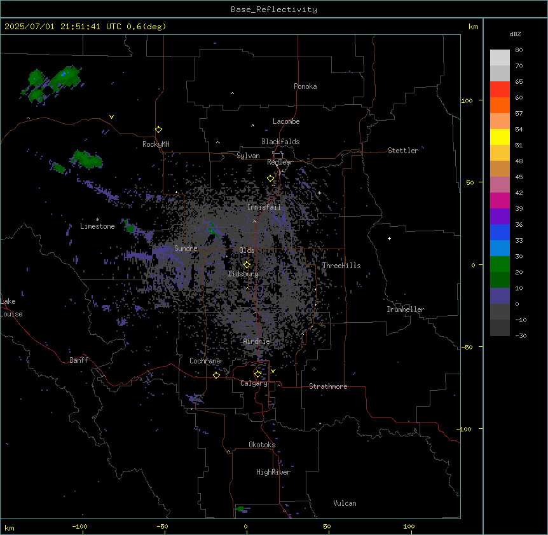Click the ThreeHills label
Screen dimensions: 548x535
(341, 266)
